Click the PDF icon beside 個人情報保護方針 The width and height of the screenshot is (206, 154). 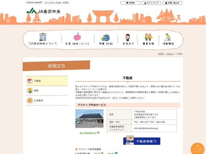pos(98,133)
